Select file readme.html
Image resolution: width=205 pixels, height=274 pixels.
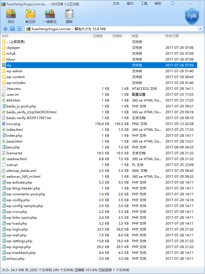coord(99,159)
